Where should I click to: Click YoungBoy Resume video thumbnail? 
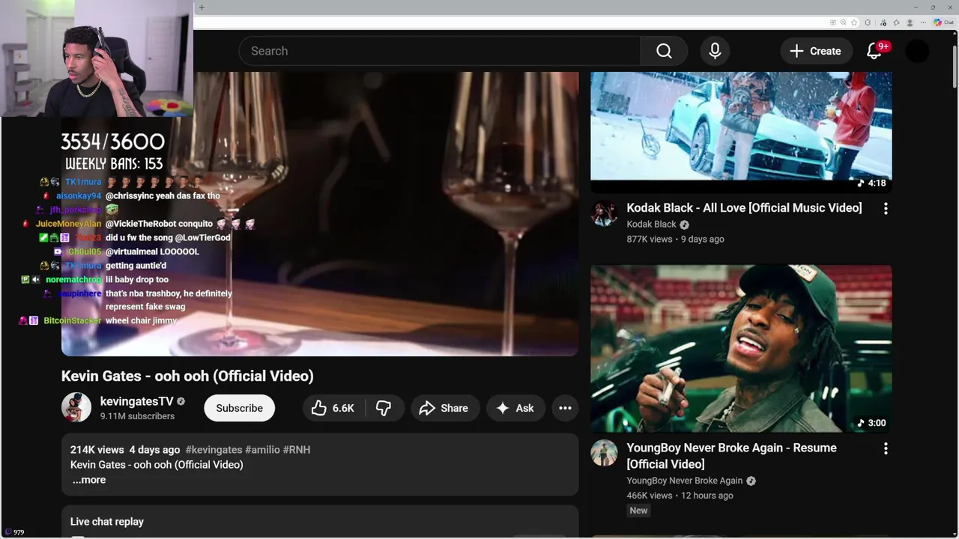(741, 349)
